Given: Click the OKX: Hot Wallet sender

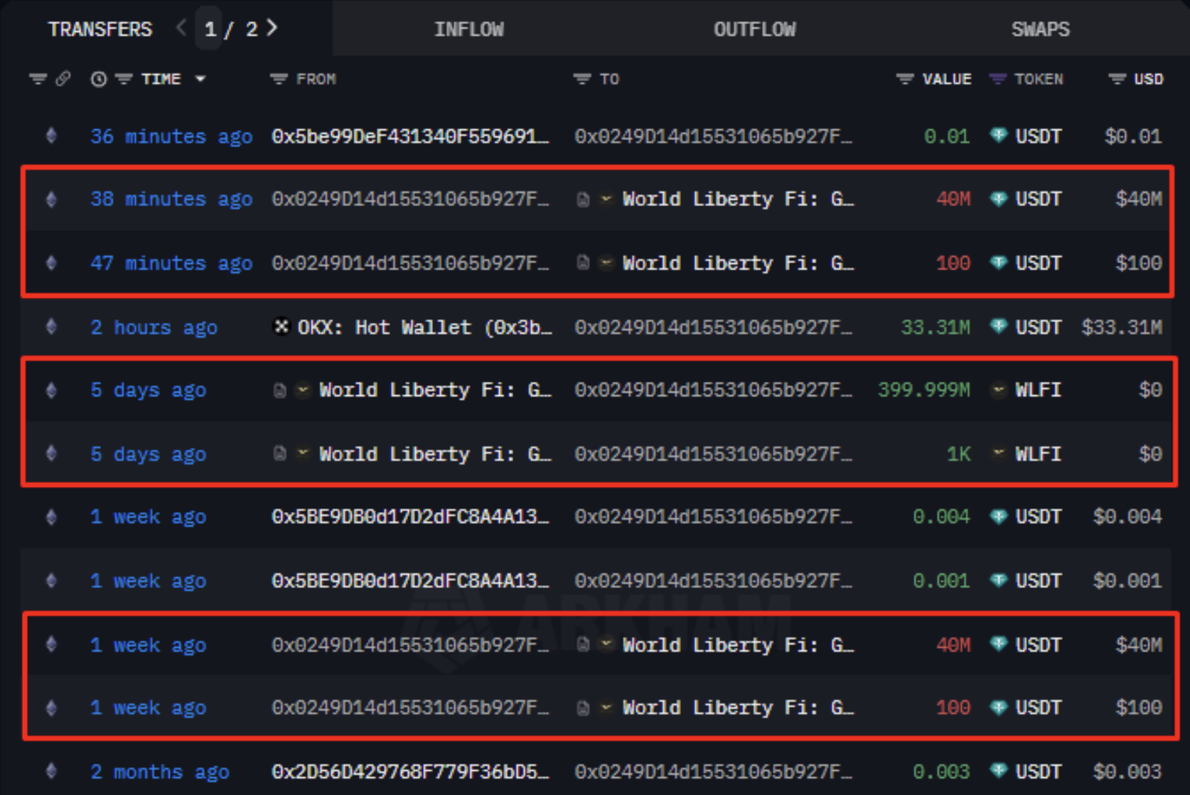Looking at the screenshot, I should click(424, 327).
